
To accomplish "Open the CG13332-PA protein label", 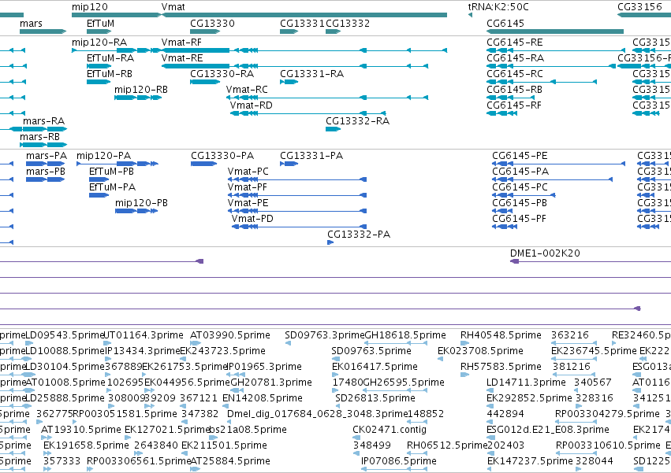I will pos(359,235).
